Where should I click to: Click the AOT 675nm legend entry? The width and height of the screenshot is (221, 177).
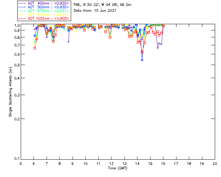click(44, 11)
